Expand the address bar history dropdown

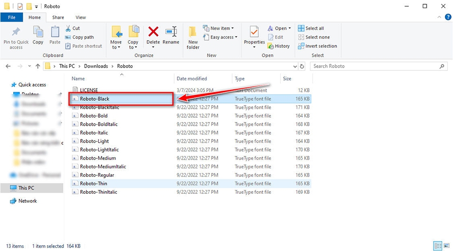[295, 66]
